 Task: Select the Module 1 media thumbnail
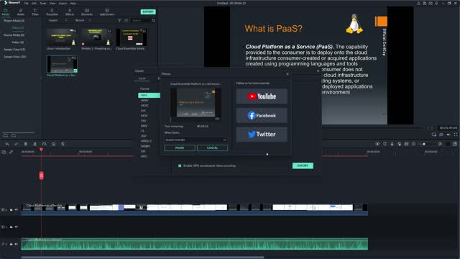pyautogui.click(x=96, y=37)
